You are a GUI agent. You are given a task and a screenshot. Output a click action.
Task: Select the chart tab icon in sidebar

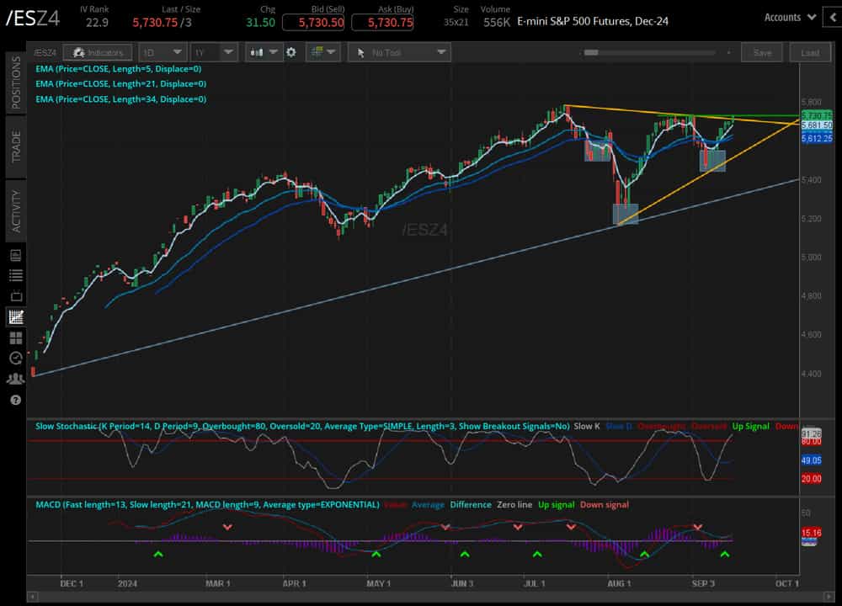[15, 316]
